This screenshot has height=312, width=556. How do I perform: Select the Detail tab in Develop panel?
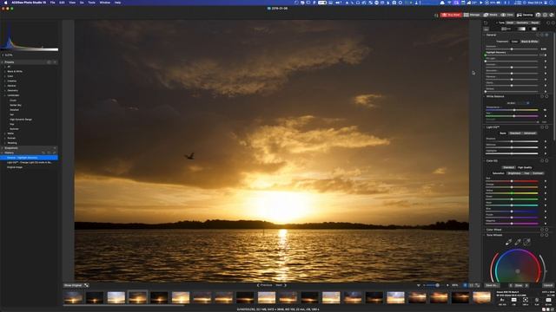pos(510,23)
